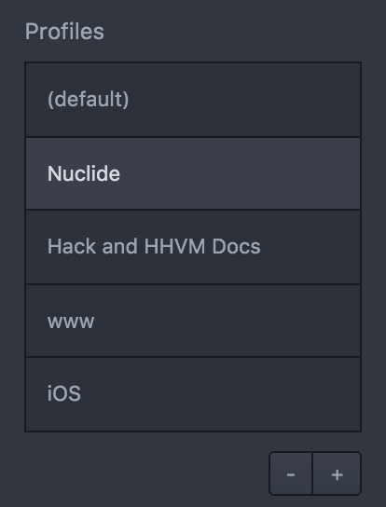Choose the first profile labeled (default)
The height and width of the screenshot is (507, 386).
click(x=193, y=100)
